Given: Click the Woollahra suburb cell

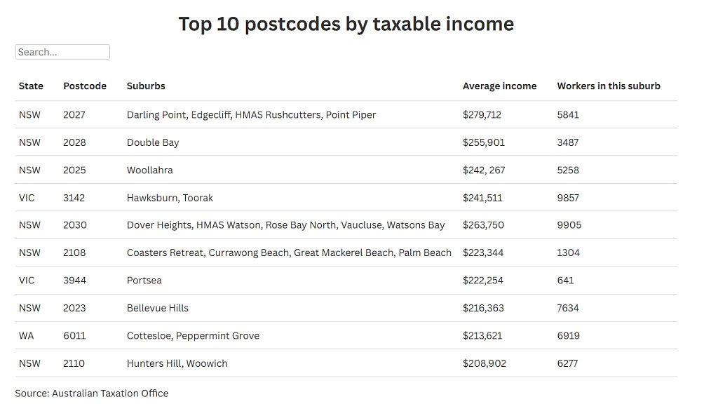Looking at the screenshot, I should pos(150,170).
